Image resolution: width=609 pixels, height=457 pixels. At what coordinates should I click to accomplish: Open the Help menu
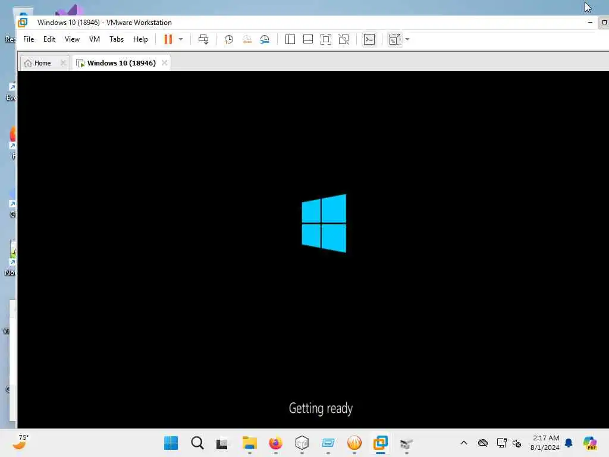click(x=140, y=39)
